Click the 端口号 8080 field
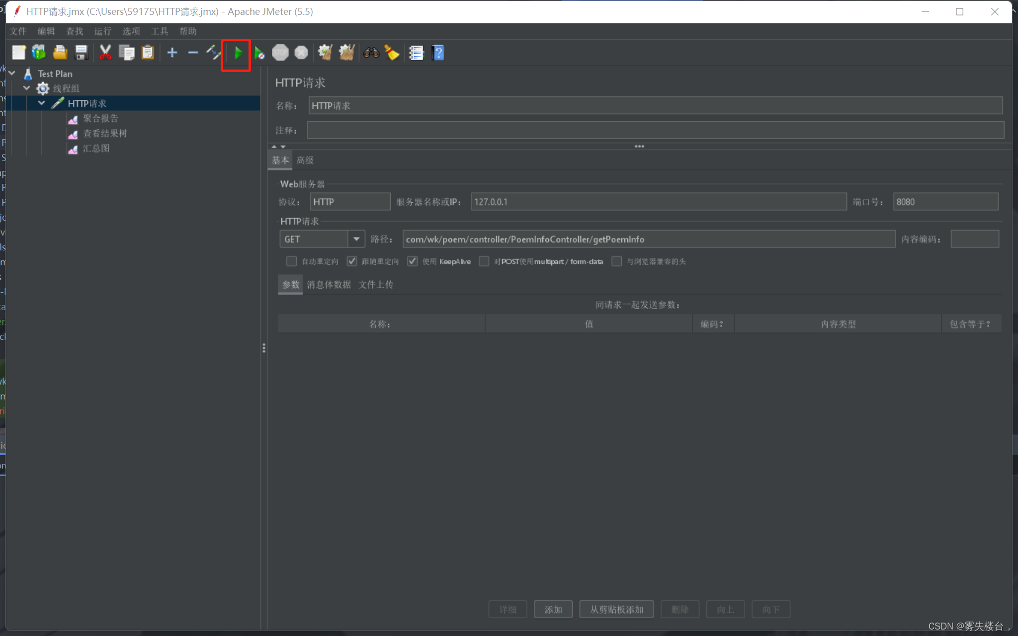1018x636 pixels. pos(945,202)
